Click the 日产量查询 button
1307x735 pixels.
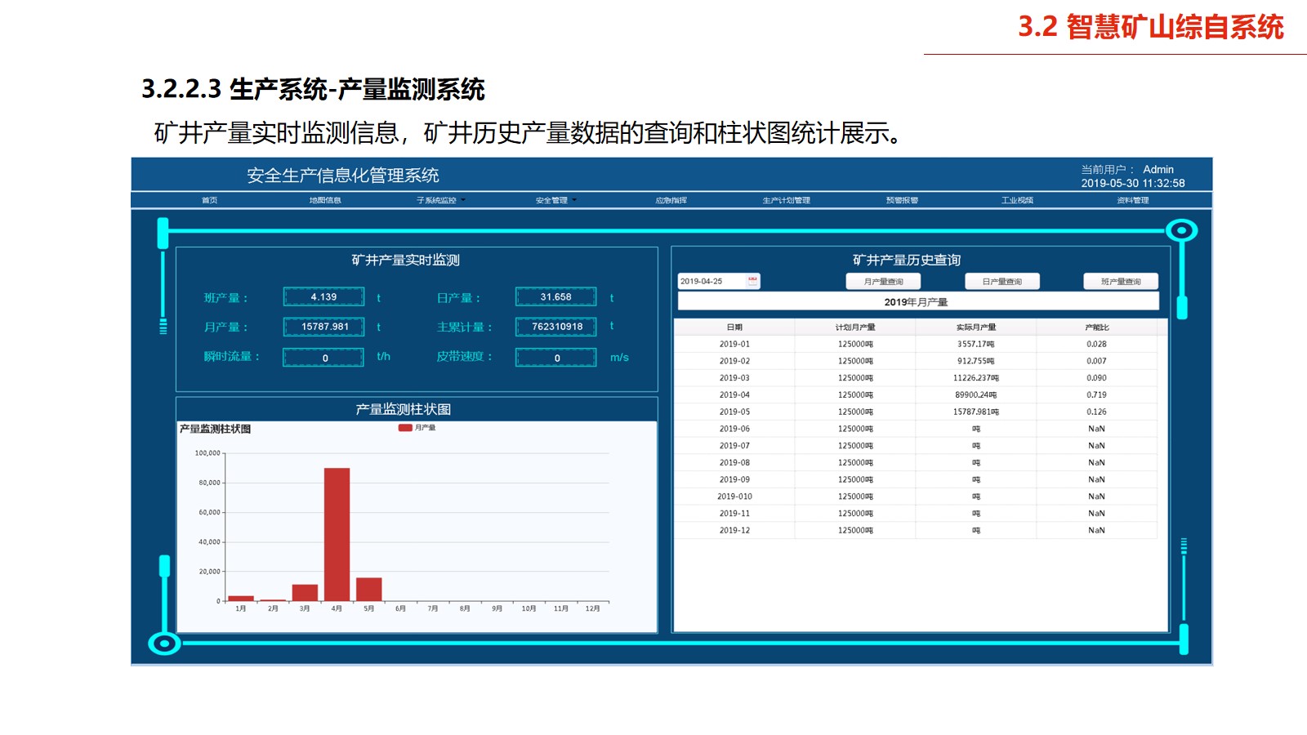[x=1001, y=282]
